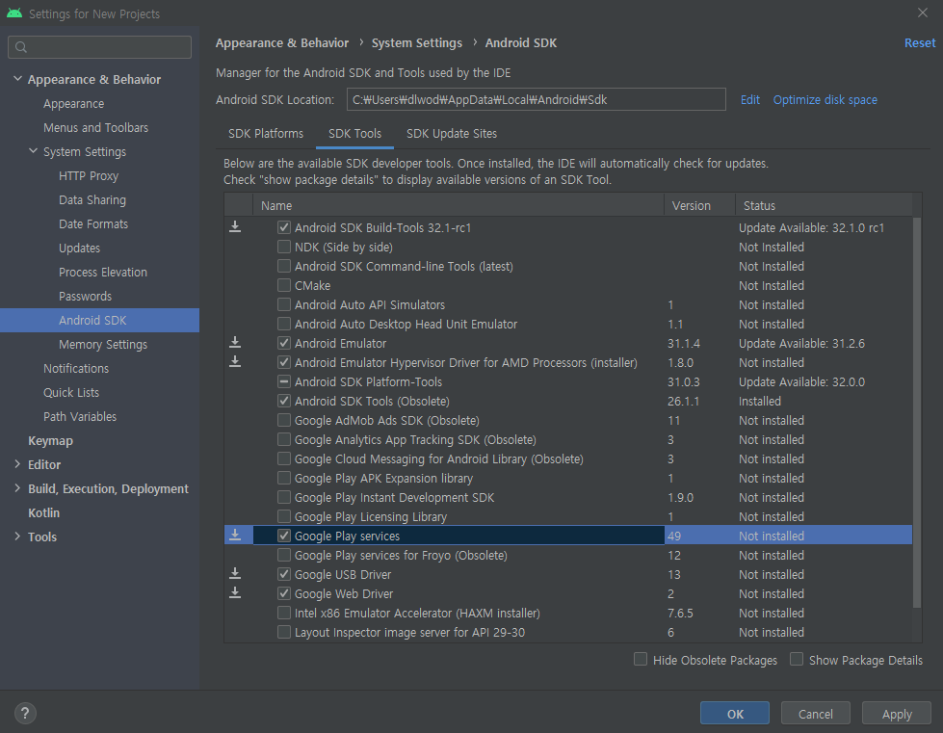Open Notifications settings
943x733 pixels.
click(76, 368)
